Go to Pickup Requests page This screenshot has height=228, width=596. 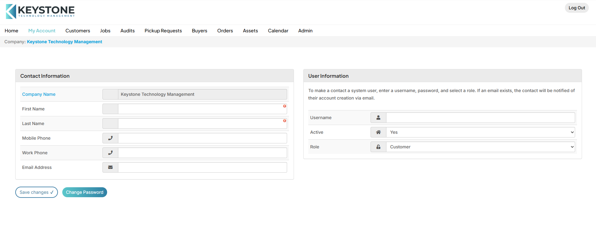163,30
